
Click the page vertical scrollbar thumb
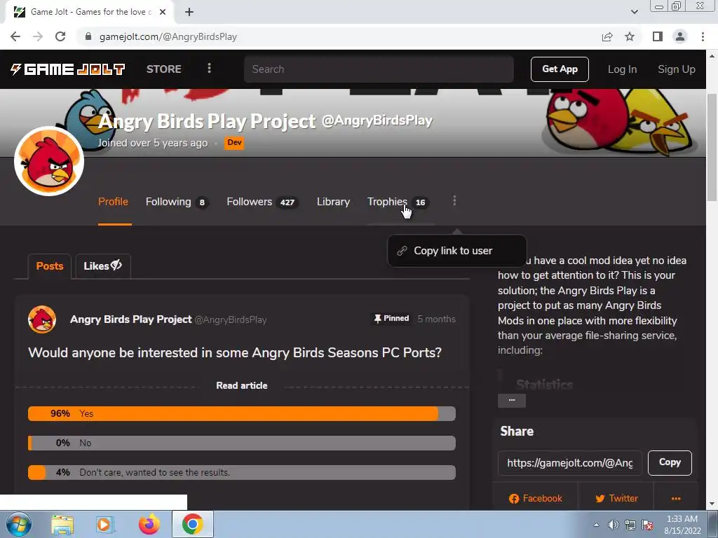coord(712,146)
